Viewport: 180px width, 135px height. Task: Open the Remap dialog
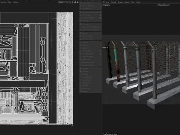(x=90, y=91)
